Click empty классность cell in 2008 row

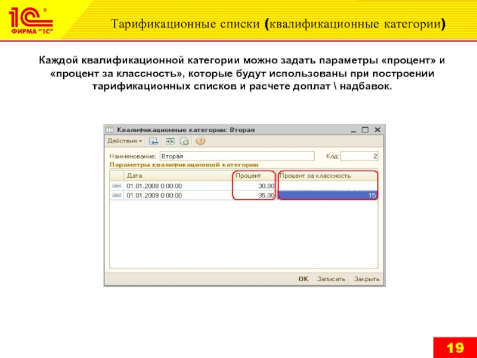pyautogui.click(x=328, y=186)
